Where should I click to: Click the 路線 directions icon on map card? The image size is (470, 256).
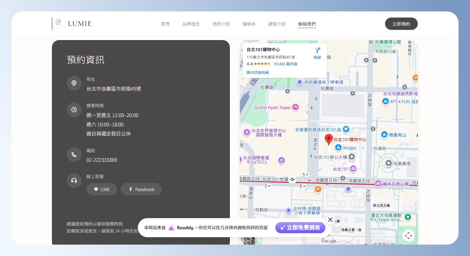pyautogui.click(x=317, y=53)
